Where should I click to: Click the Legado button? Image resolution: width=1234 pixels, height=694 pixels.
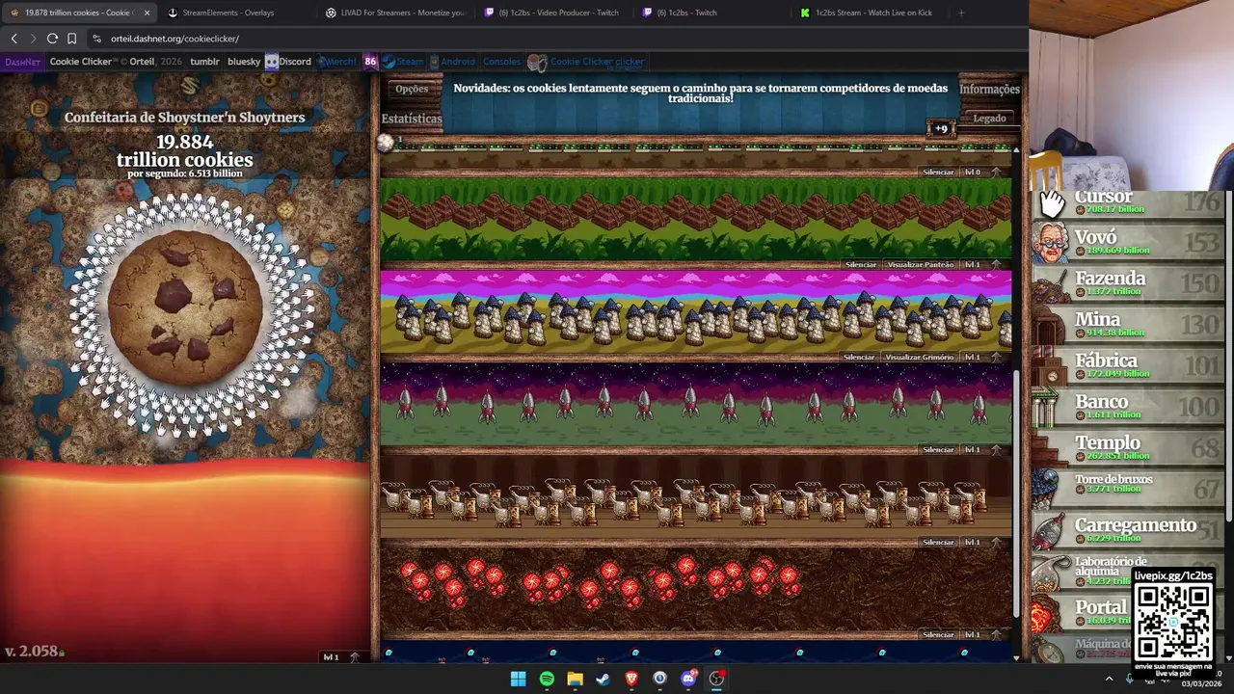point(989,119)
